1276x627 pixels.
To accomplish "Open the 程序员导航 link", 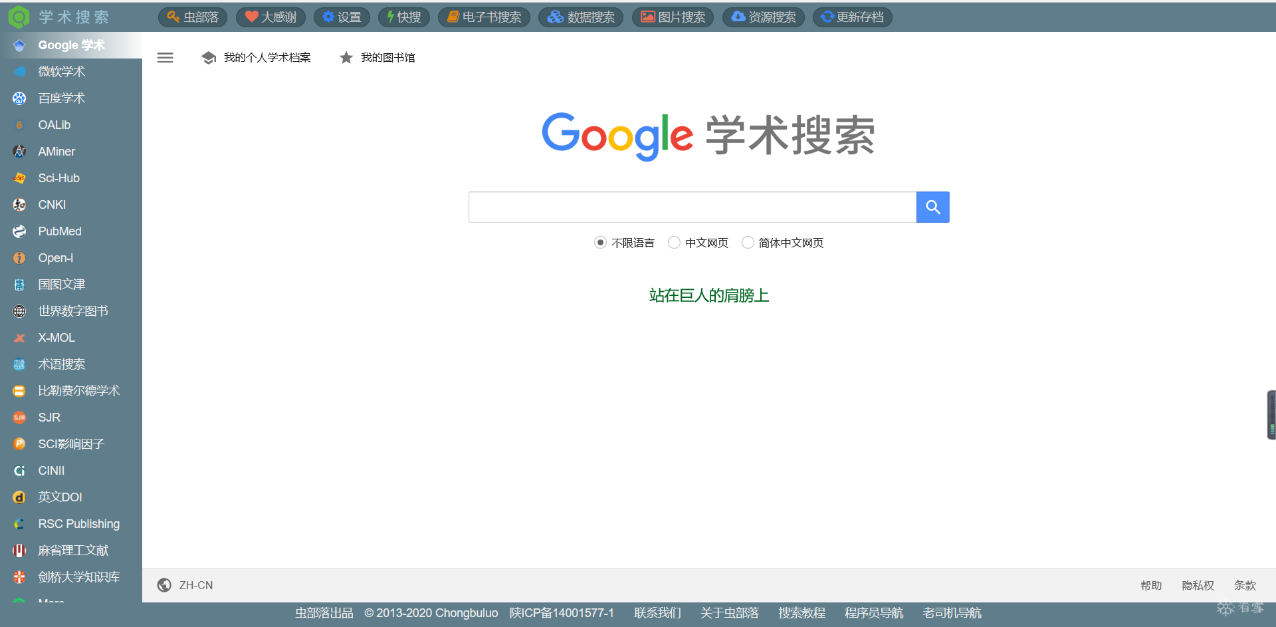I will [x=874, y=613].
